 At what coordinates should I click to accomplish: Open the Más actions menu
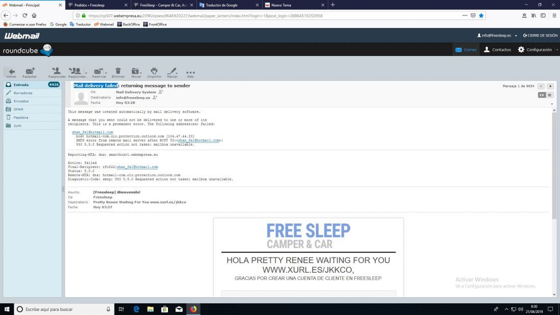[190, 74]
